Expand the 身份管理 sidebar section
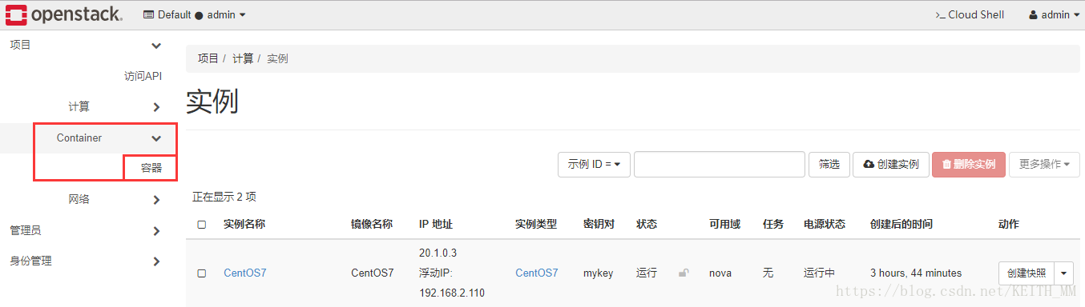 pos(156,261)
